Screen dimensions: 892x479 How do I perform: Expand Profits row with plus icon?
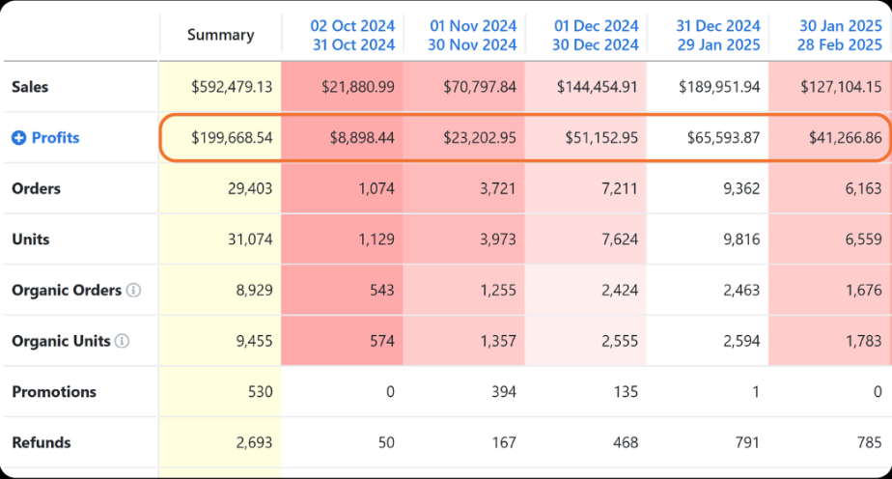click(18, 138)
